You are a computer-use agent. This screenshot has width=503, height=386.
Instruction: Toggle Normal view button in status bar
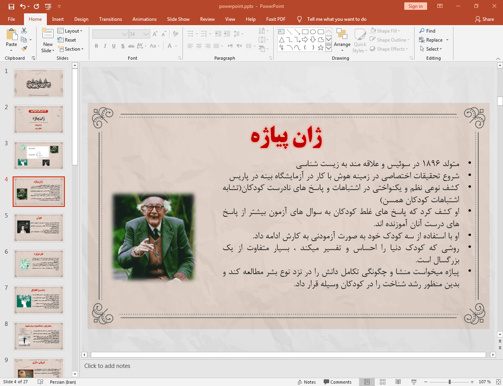tap(367, 382)
